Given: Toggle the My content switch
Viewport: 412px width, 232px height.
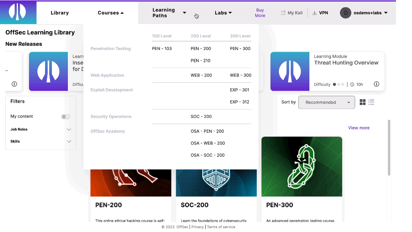Looking at the screenshot, I should click(65, 116).
